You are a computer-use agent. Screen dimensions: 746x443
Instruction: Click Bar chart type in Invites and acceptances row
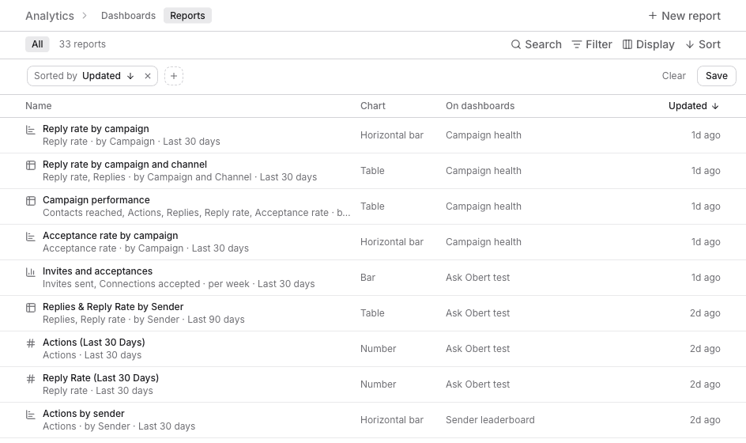click(367, 278)
